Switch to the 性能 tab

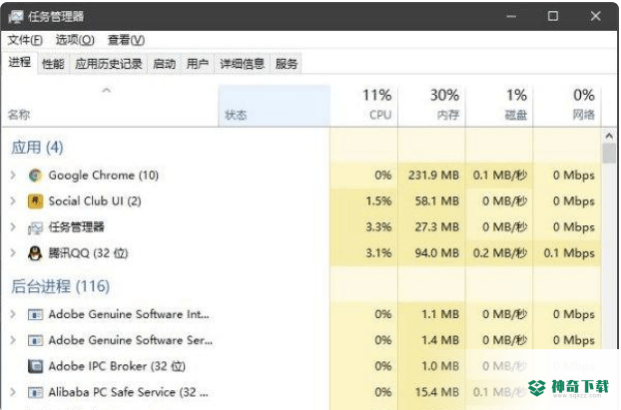pos(53,64)
